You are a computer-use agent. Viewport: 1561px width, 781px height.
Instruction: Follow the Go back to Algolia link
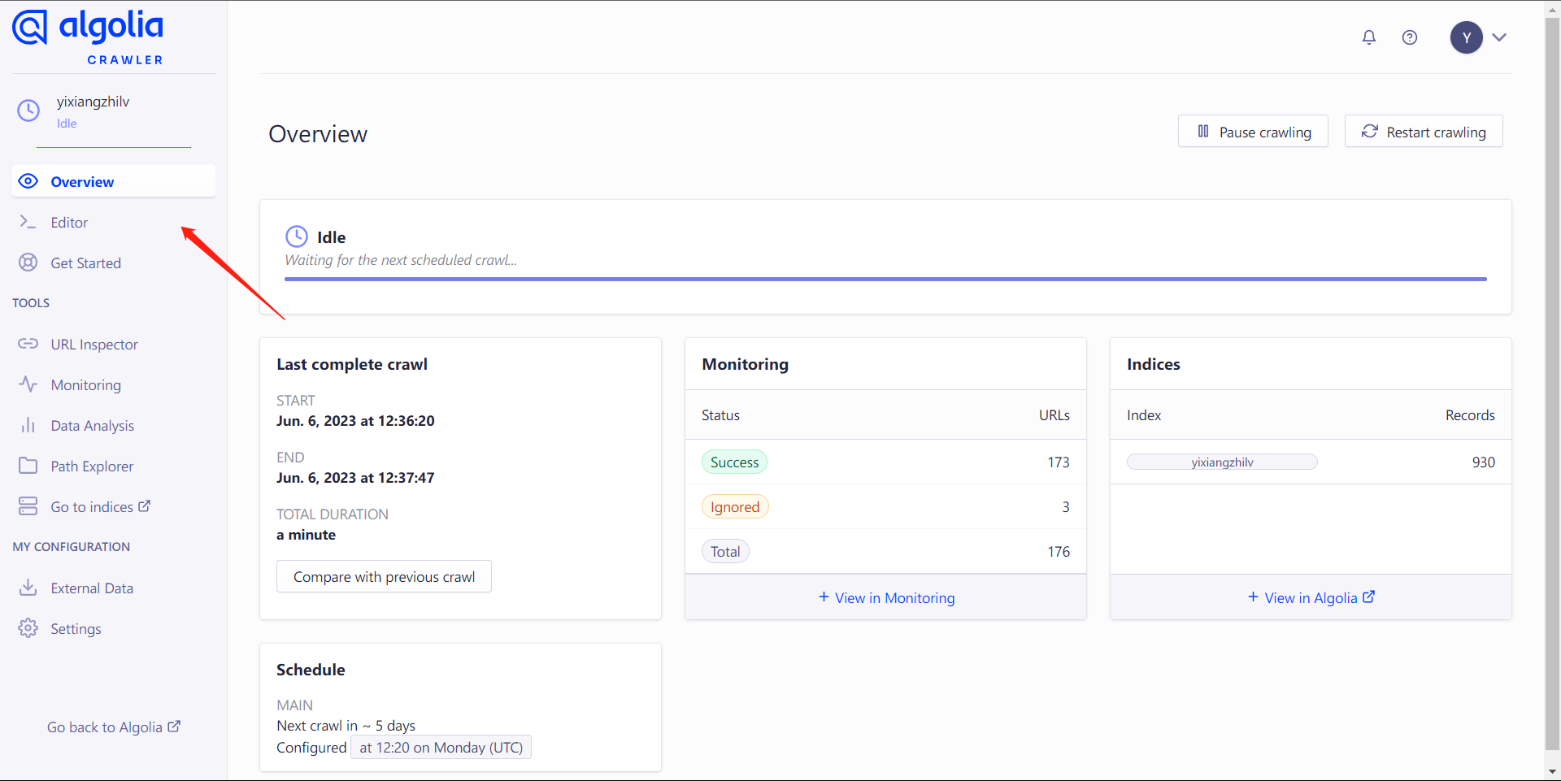pos(113,727)
